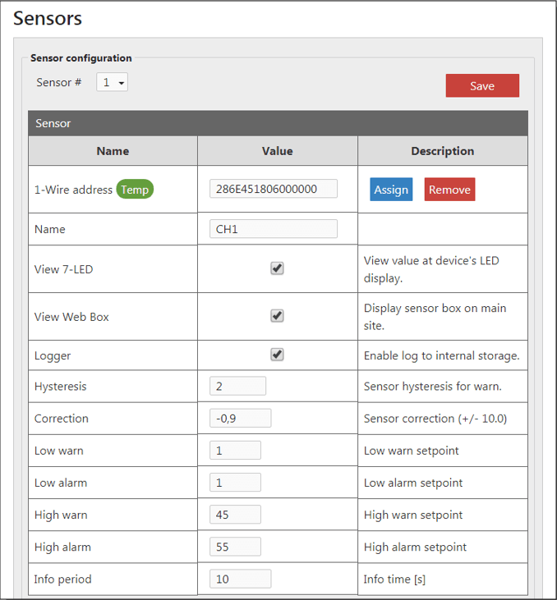
Task: Click into the Correction value field
Action: click(x=240, y=418)
